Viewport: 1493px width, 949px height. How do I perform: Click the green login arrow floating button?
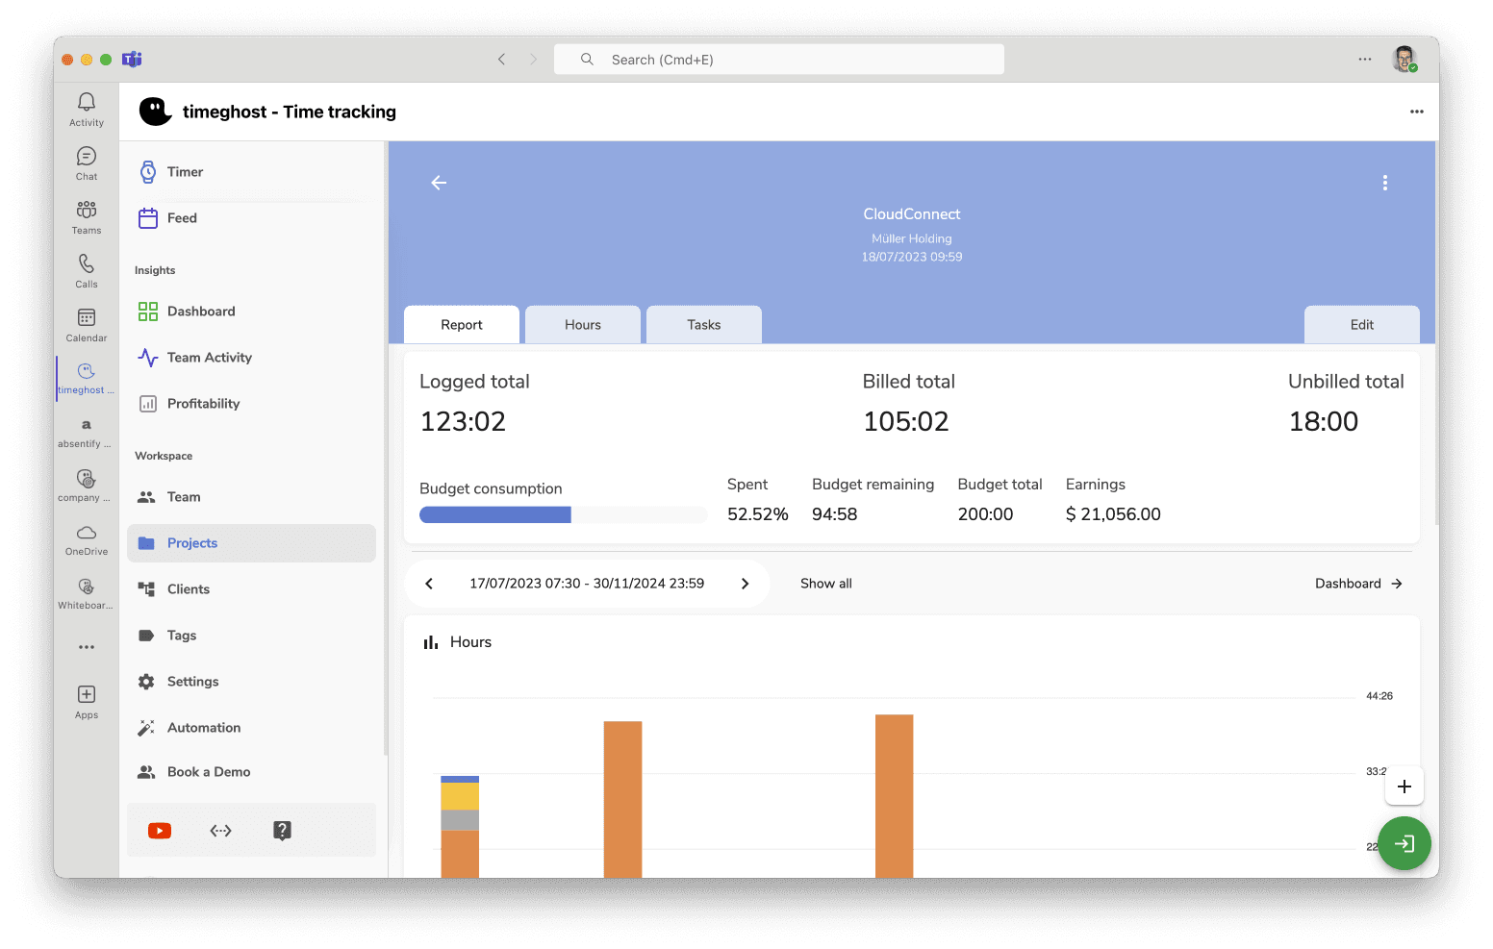click(1404, 843)
